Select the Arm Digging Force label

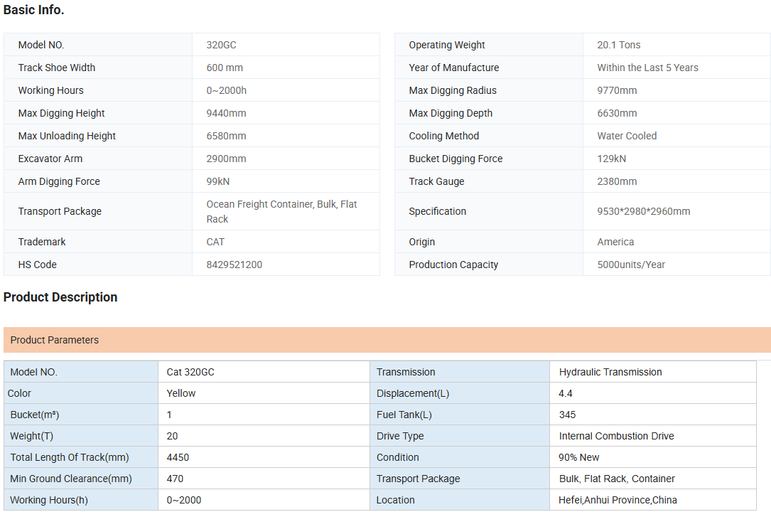point(59,181)
